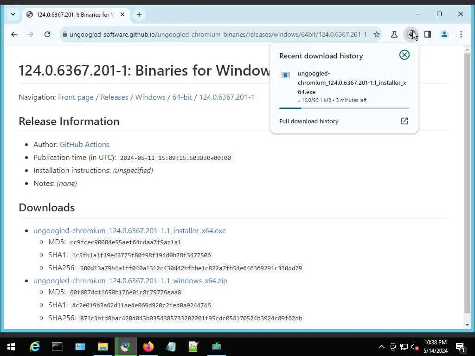Click the Release Information heading

click(69, 121)
